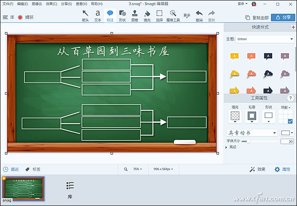Choose the dark navy speech bubble style
The image size is (297, 206).
[x=268, y=56]
